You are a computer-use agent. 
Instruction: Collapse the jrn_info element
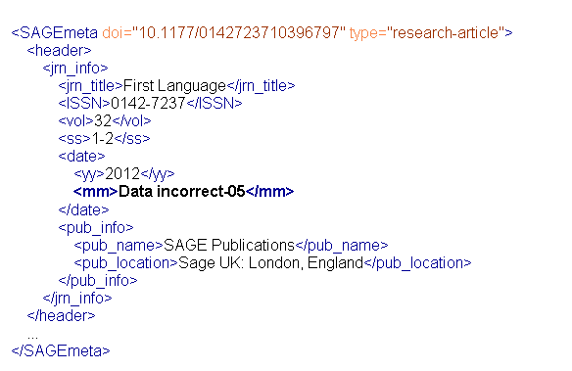[x=75, y=69]
